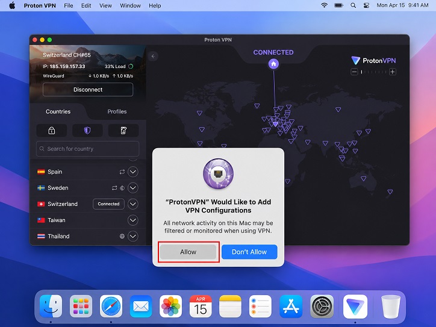Image resolution: width=436 pixels, height=327 pixels.
Task: Select the Spain country row
Action: tap(88, 172)
